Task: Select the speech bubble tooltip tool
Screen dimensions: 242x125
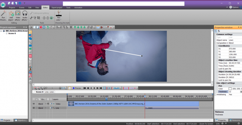Action: [30, 59]
